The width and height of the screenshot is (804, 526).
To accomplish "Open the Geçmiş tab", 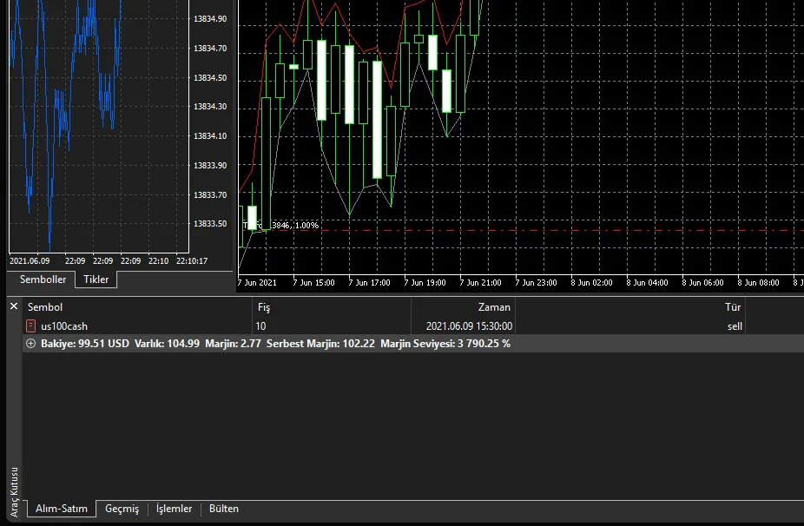I will 122,509.
